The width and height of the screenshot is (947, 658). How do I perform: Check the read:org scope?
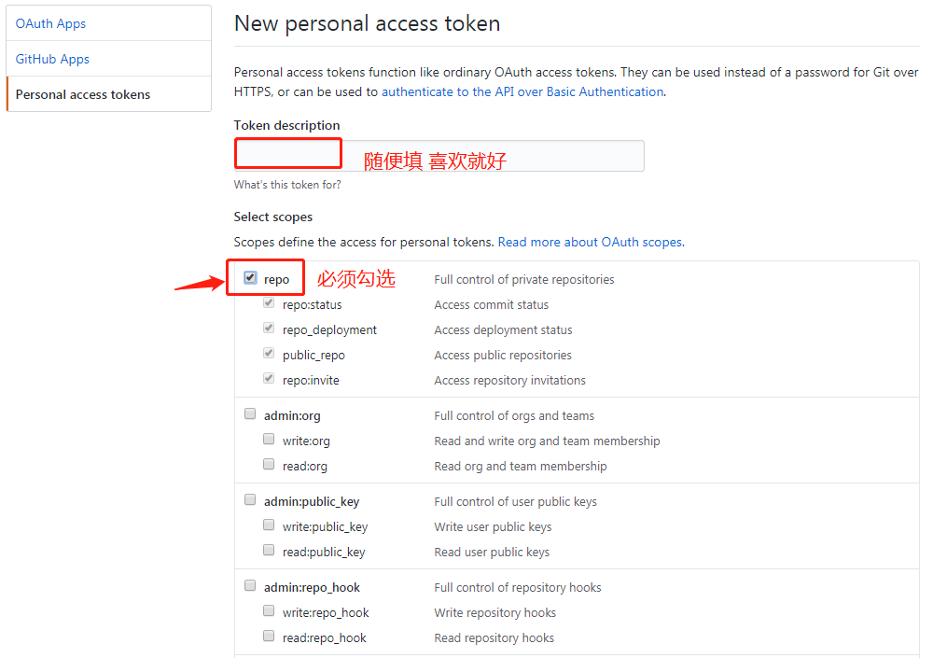pos(269,465)
